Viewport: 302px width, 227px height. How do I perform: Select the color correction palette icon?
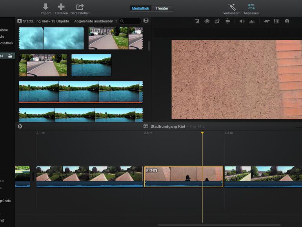coord(207,21)
